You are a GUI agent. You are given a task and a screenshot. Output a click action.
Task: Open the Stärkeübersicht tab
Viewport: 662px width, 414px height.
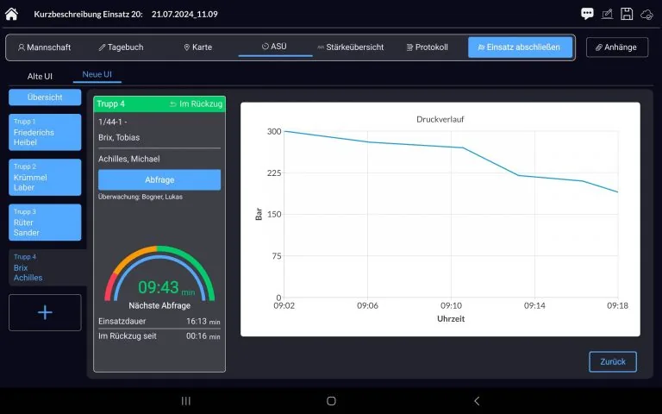click(351, 47)
